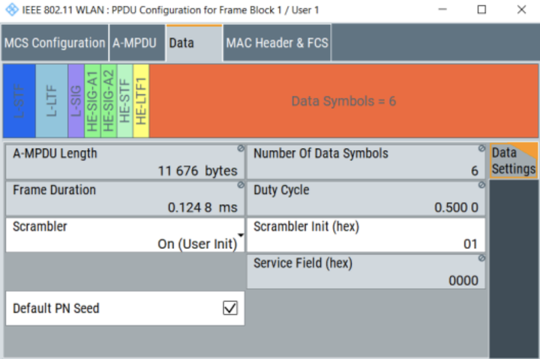Toggle the Default PN Seed checkbox

230,308
